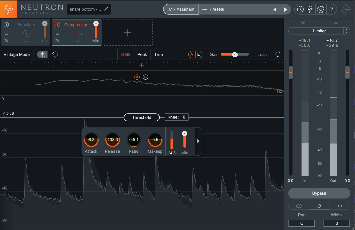Toggle the Equalizer module power button
The height and width of the screenshot is (230, 355).
tap(6, 24)
